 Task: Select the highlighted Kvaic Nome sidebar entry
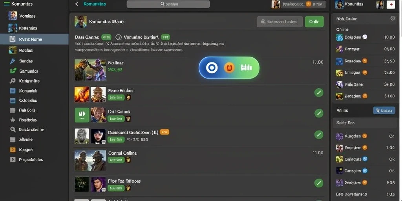(34, 39)
